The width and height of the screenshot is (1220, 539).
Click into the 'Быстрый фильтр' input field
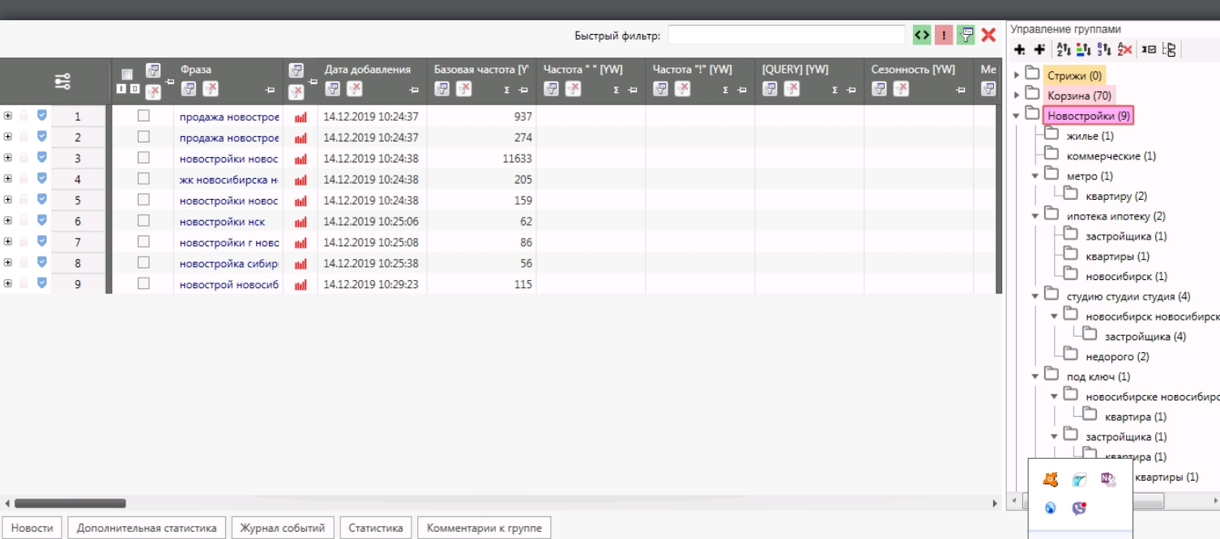(786, 35)
